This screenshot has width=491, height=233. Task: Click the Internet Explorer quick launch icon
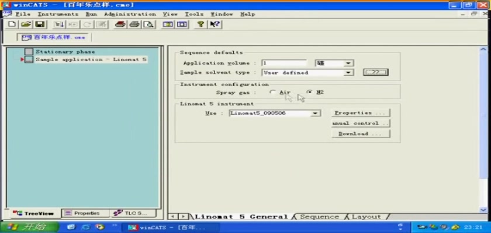[x=87, y=227]
